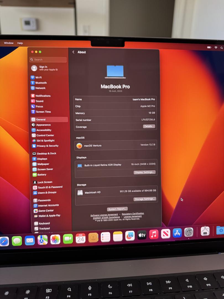Open Touch ID & Password settings
The height and width of the screenshot is (299, 224).
coord(50,187)
